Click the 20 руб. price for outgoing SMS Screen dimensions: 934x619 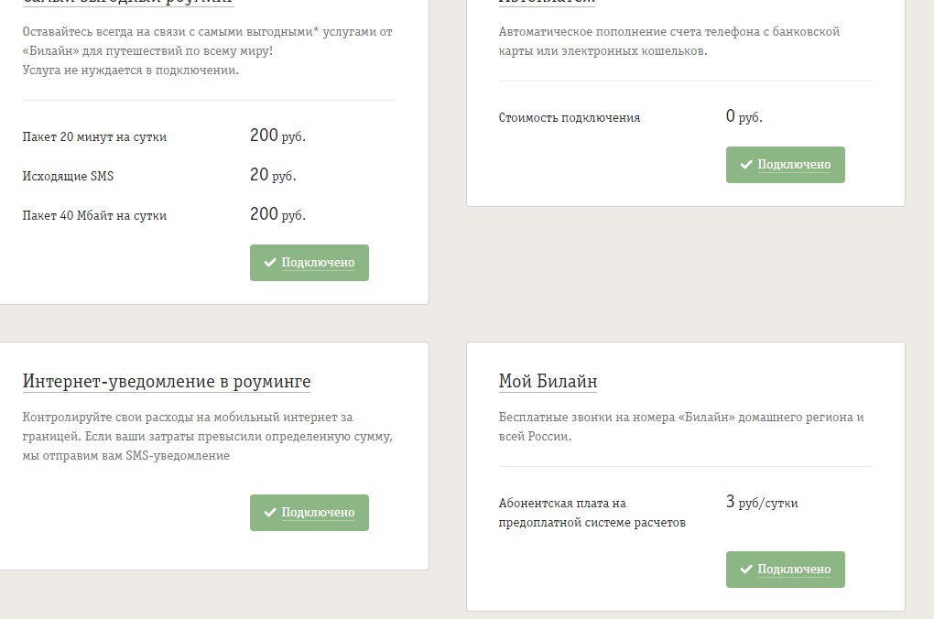tap(273, 176)
